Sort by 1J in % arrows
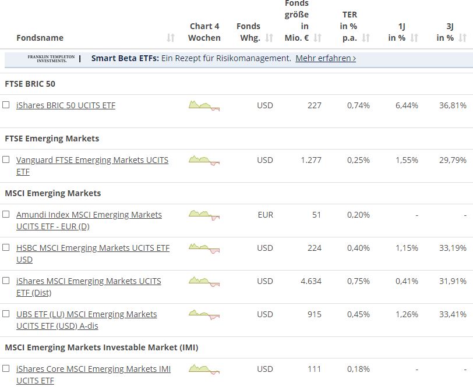The width and height of the screenshot is (473, 387). pos(414,38)
